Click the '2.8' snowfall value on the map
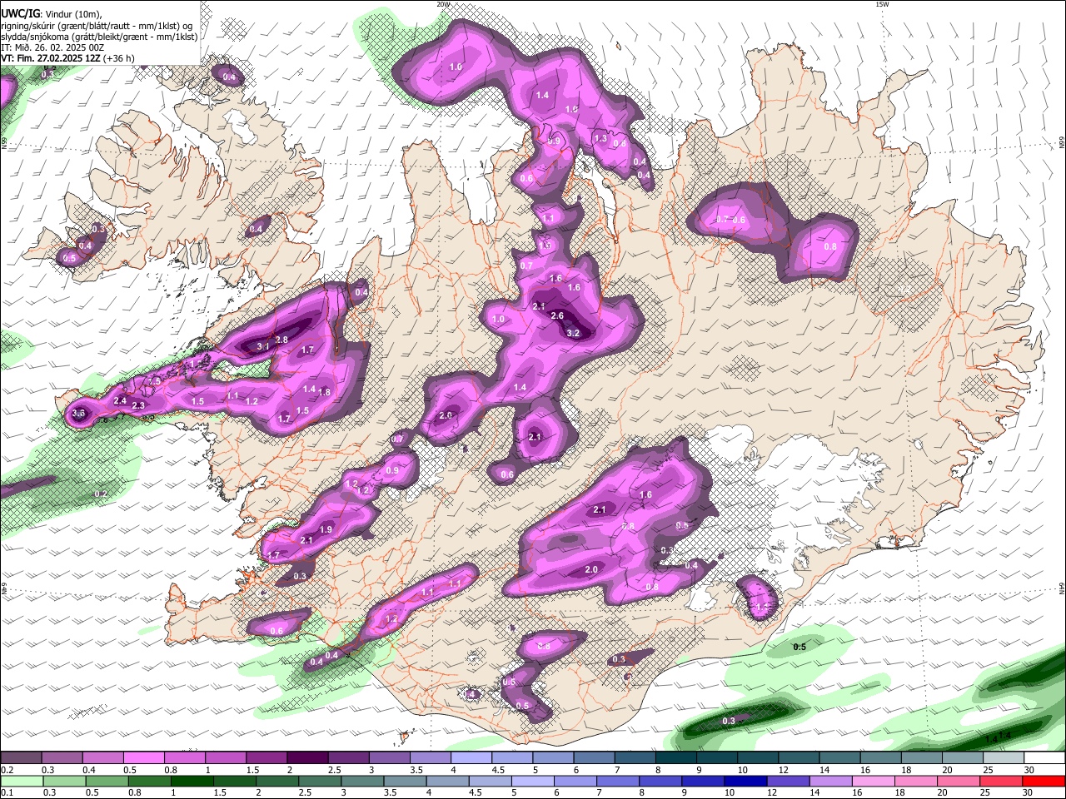The width and height of the screenshot is (1066, 799). point(281,340)
